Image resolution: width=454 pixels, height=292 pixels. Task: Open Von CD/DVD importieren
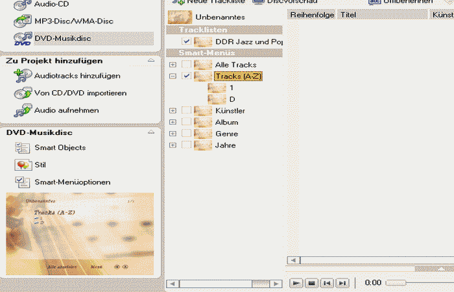(x=23, y=93)
